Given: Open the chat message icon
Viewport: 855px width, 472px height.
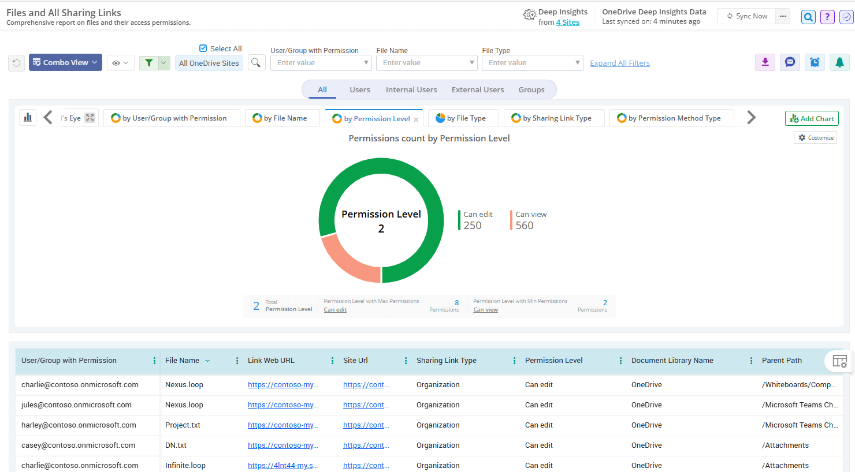Looking at the screenshot, I should (x=790, y=62).
